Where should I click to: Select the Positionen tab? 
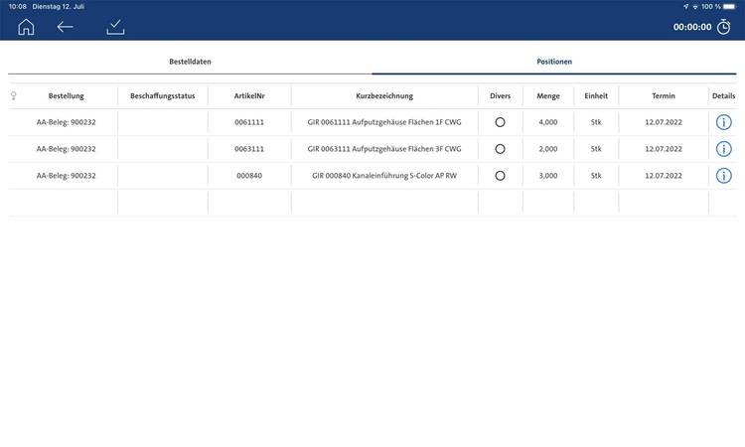pos(554,62)
